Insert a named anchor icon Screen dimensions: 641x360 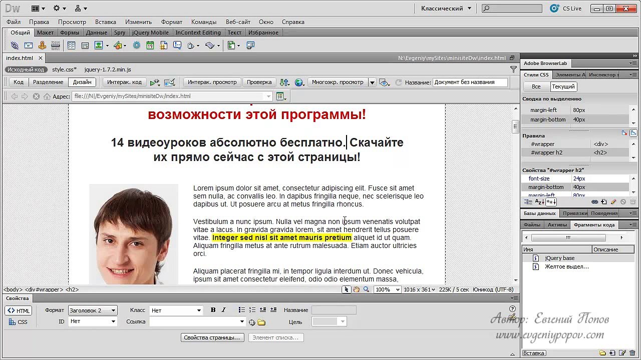click(x=42, y=45)
